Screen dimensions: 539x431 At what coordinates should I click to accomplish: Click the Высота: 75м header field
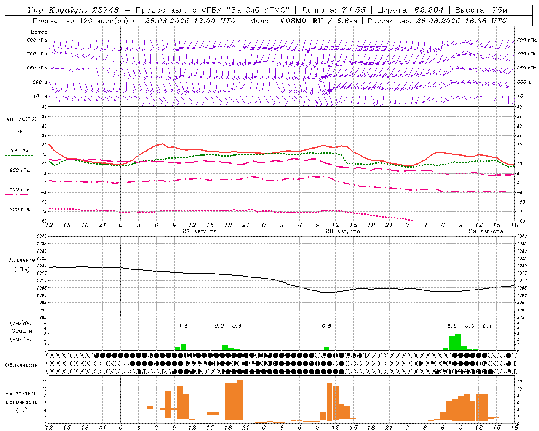click(x=481, y=10)
